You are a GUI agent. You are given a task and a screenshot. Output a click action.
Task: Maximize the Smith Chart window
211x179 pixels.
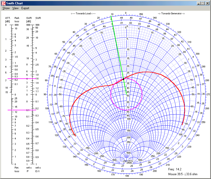tap(203, 3)
